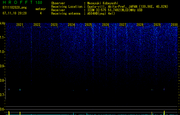Click the HROFFT program title text

pyautogui.click(x=18, y=2)
